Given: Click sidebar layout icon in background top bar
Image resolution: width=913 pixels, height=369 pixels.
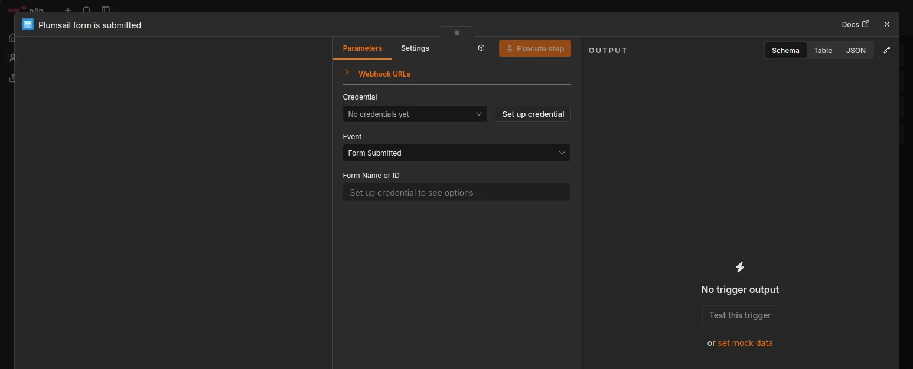Looking at the screenshot, I should point(106,10).
